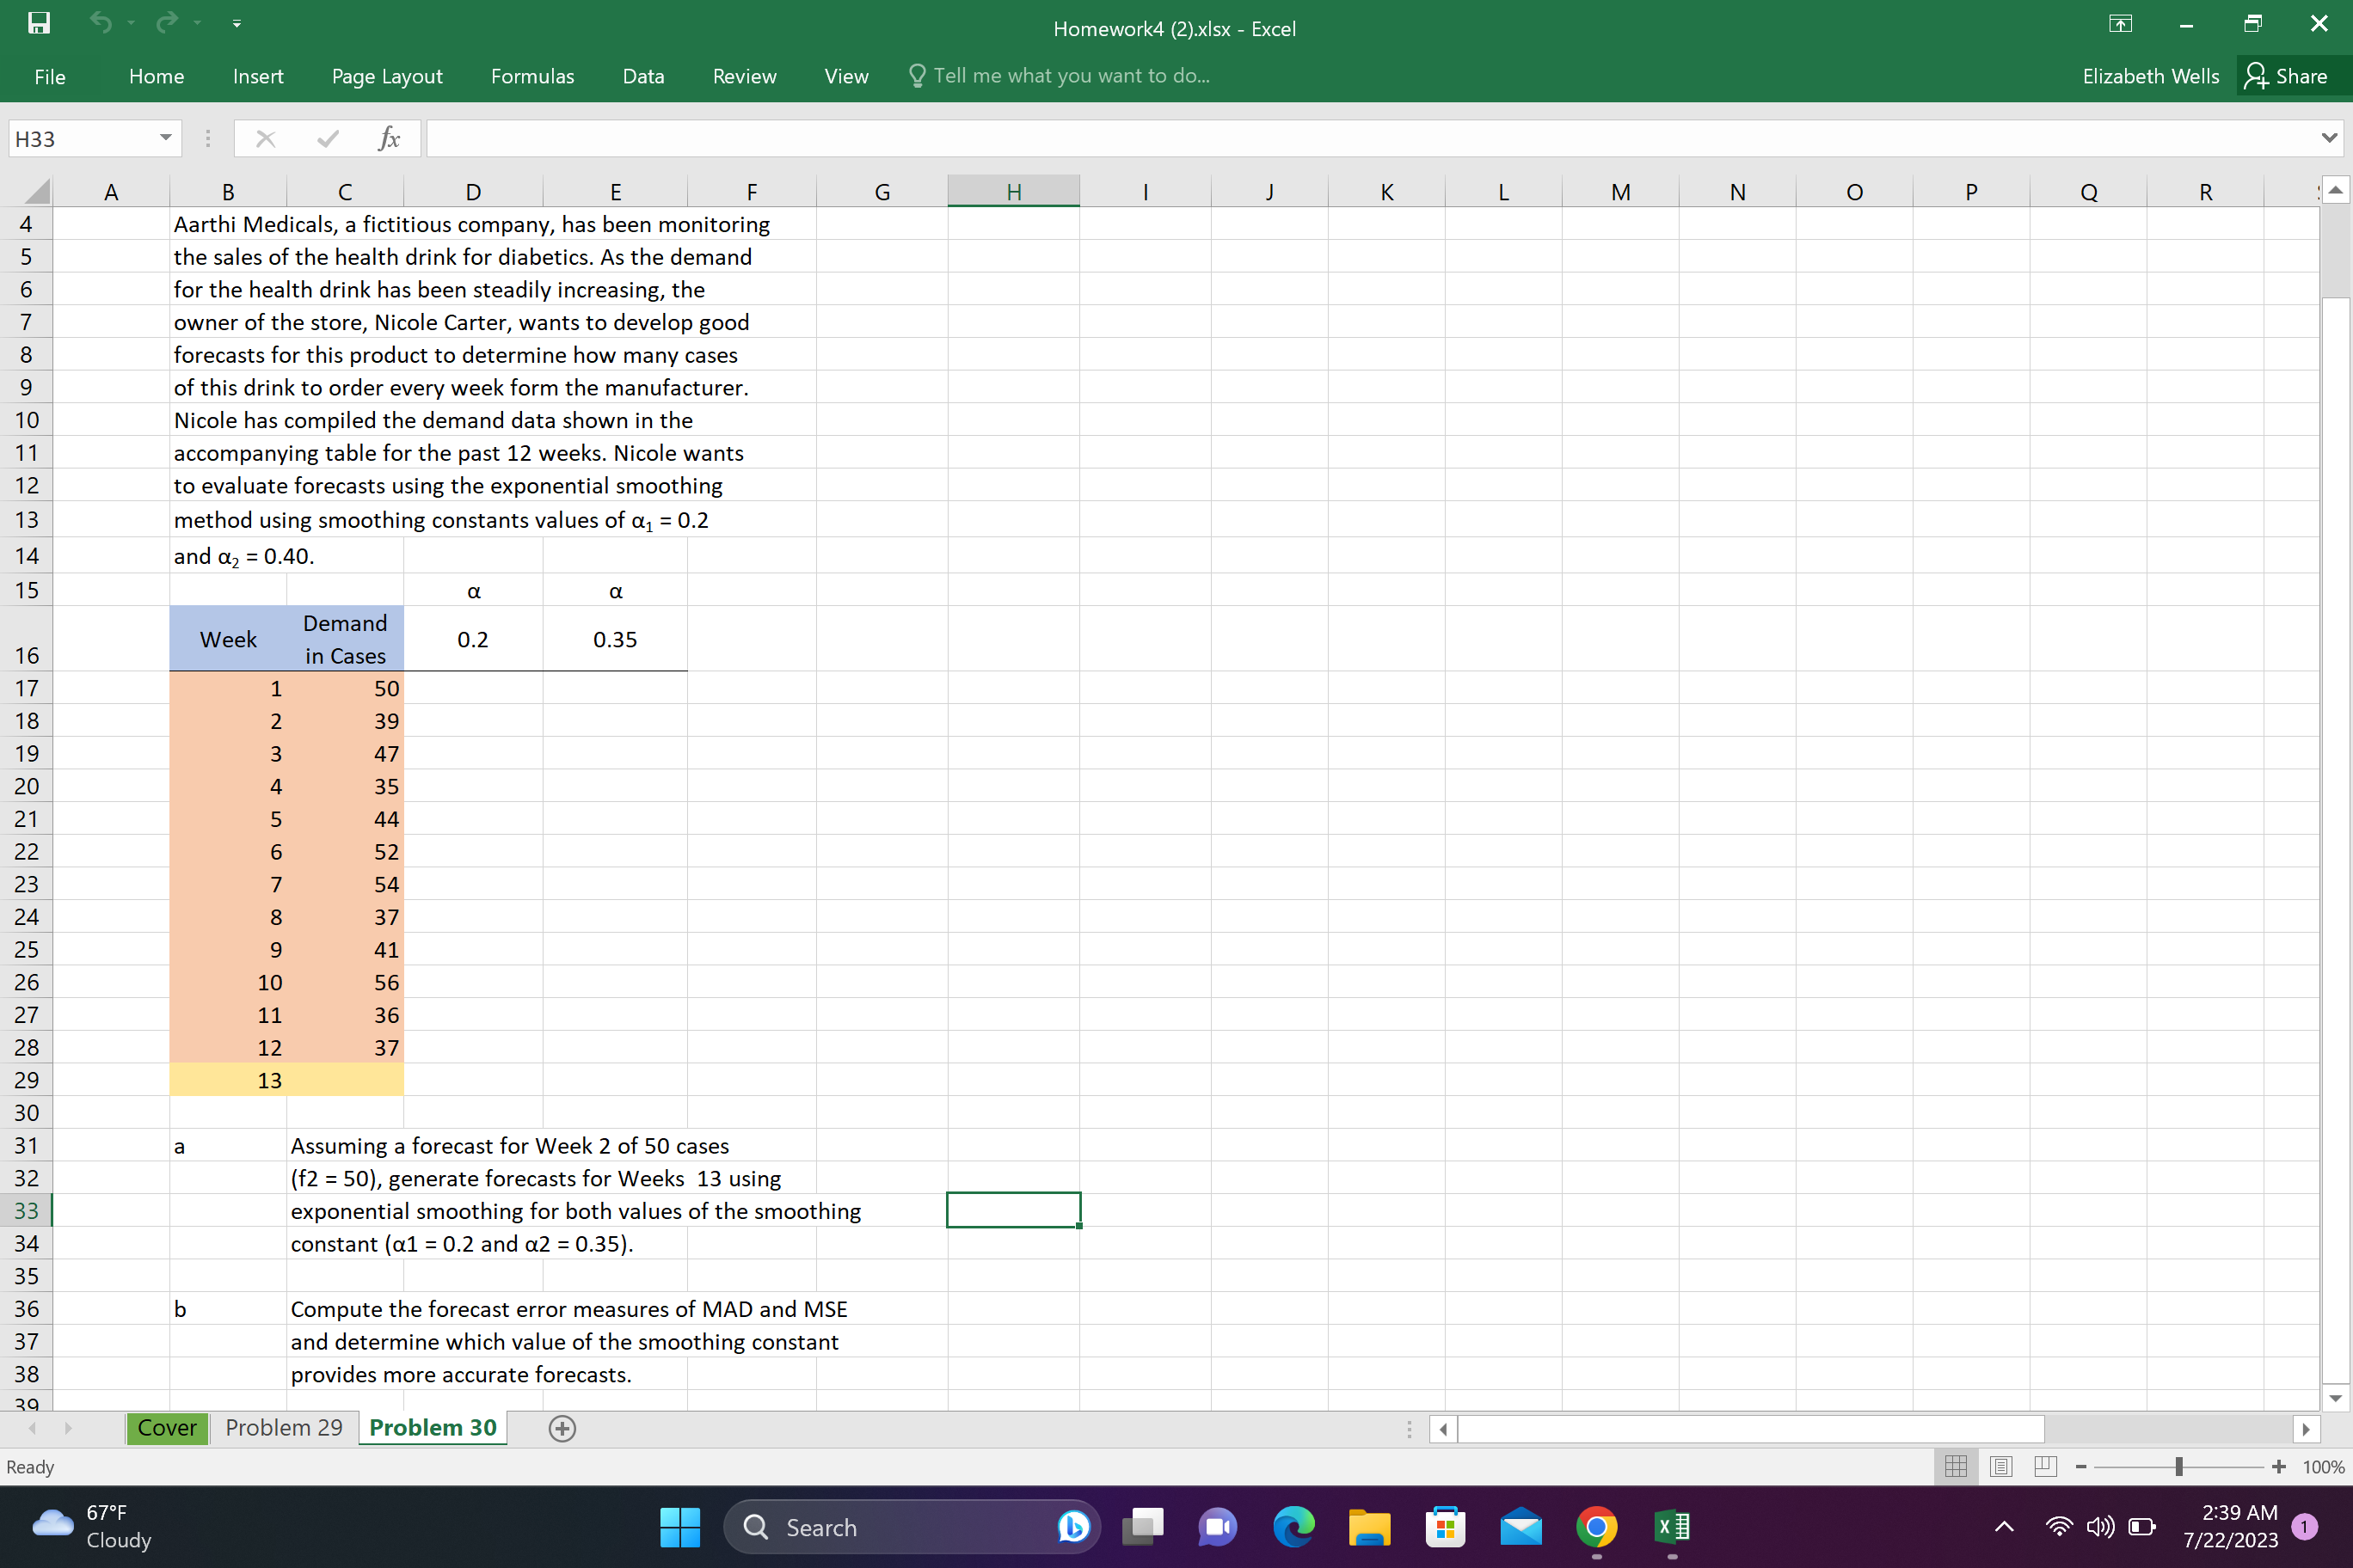Switch to Normal view in status bar

(x=1957, y=1466)
